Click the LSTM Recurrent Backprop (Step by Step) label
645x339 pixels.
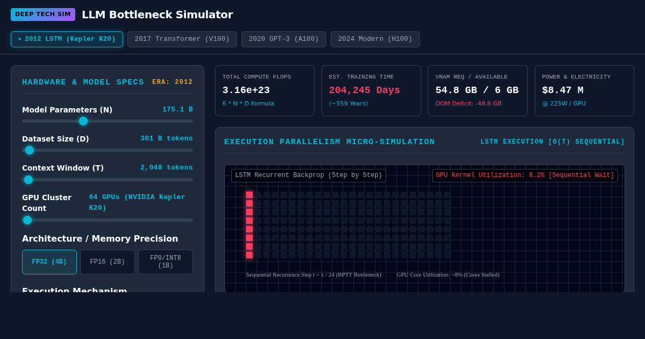[309, 175]
